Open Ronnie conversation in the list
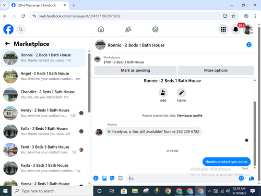 click(x=43, y=58)
